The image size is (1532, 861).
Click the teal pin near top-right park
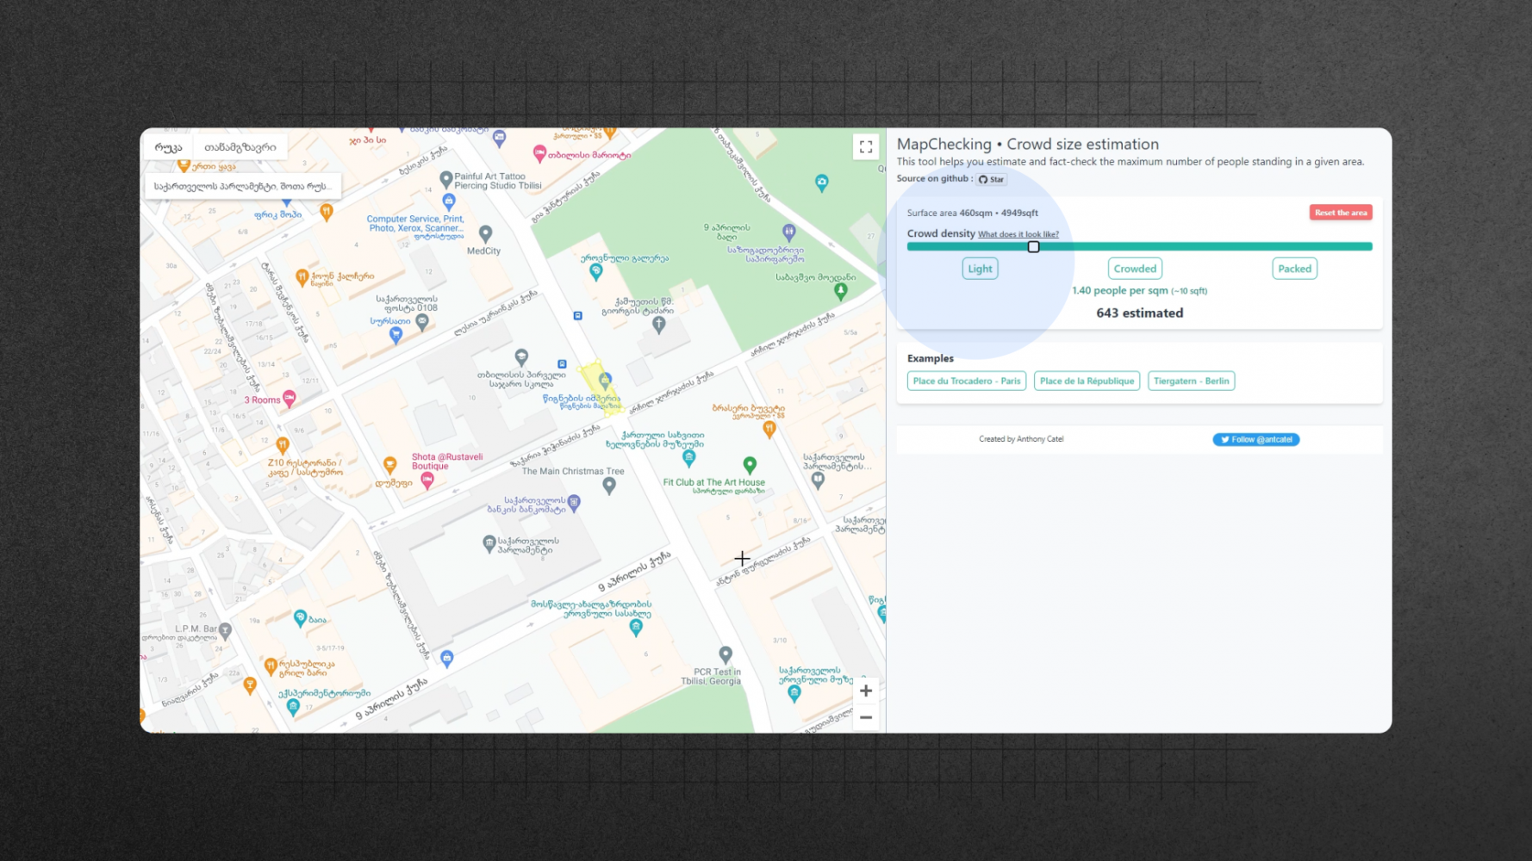click(x=821, y=183)
